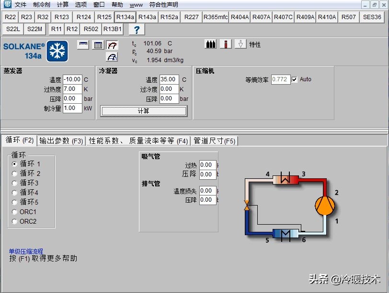The image size is (389, 293).
Task: Open refrigerant info with the red i icon
Action: click(226, 44)
